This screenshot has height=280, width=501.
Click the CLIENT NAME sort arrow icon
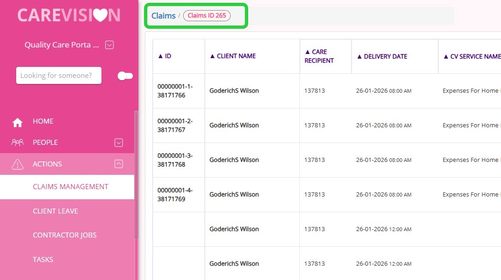212,56
